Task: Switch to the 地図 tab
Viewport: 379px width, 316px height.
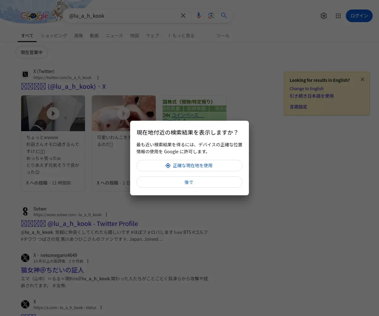Action: tap(135, 36)
